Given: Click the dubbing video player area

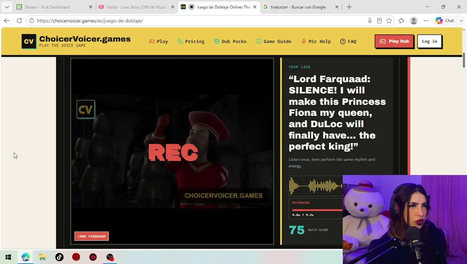Looking at the screenshot, I should click(172, 151).
